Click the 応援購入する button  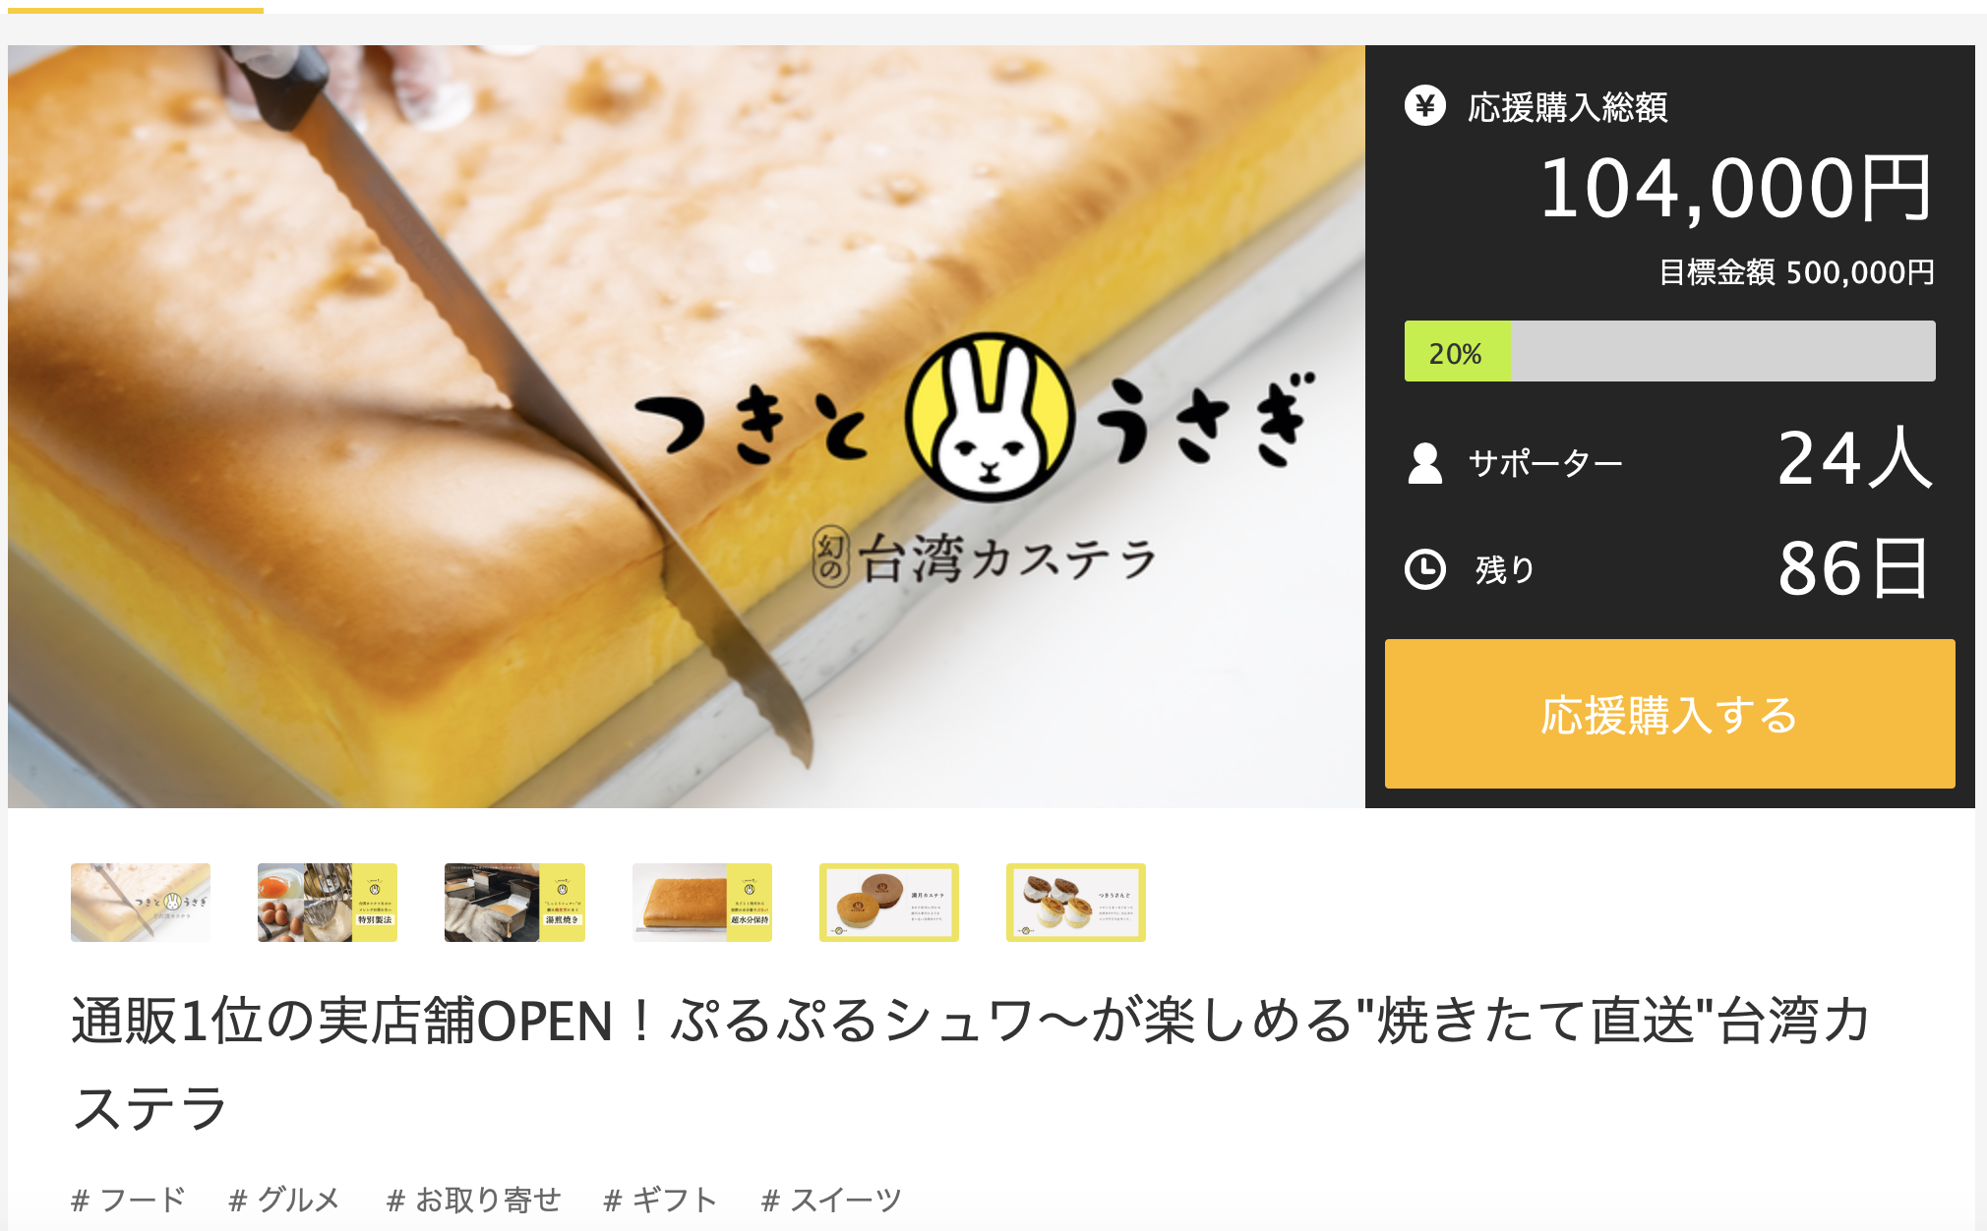[1669, 714]
